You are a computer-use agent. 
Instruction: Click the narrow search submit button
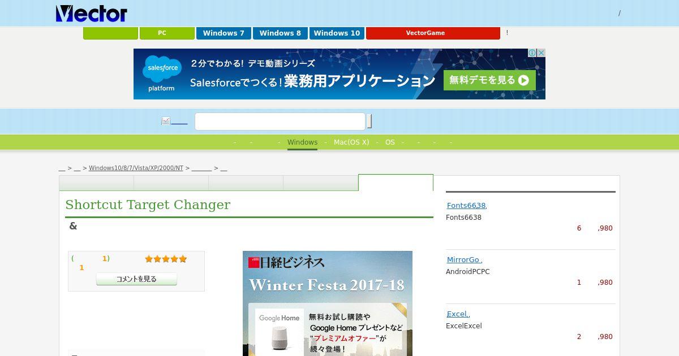[x=369, y=121]
